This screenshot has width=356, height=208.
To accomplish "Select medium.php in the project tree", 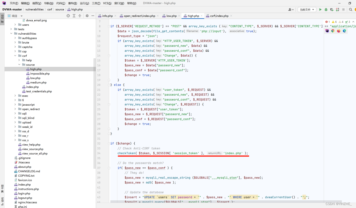I will pos(38,83).
